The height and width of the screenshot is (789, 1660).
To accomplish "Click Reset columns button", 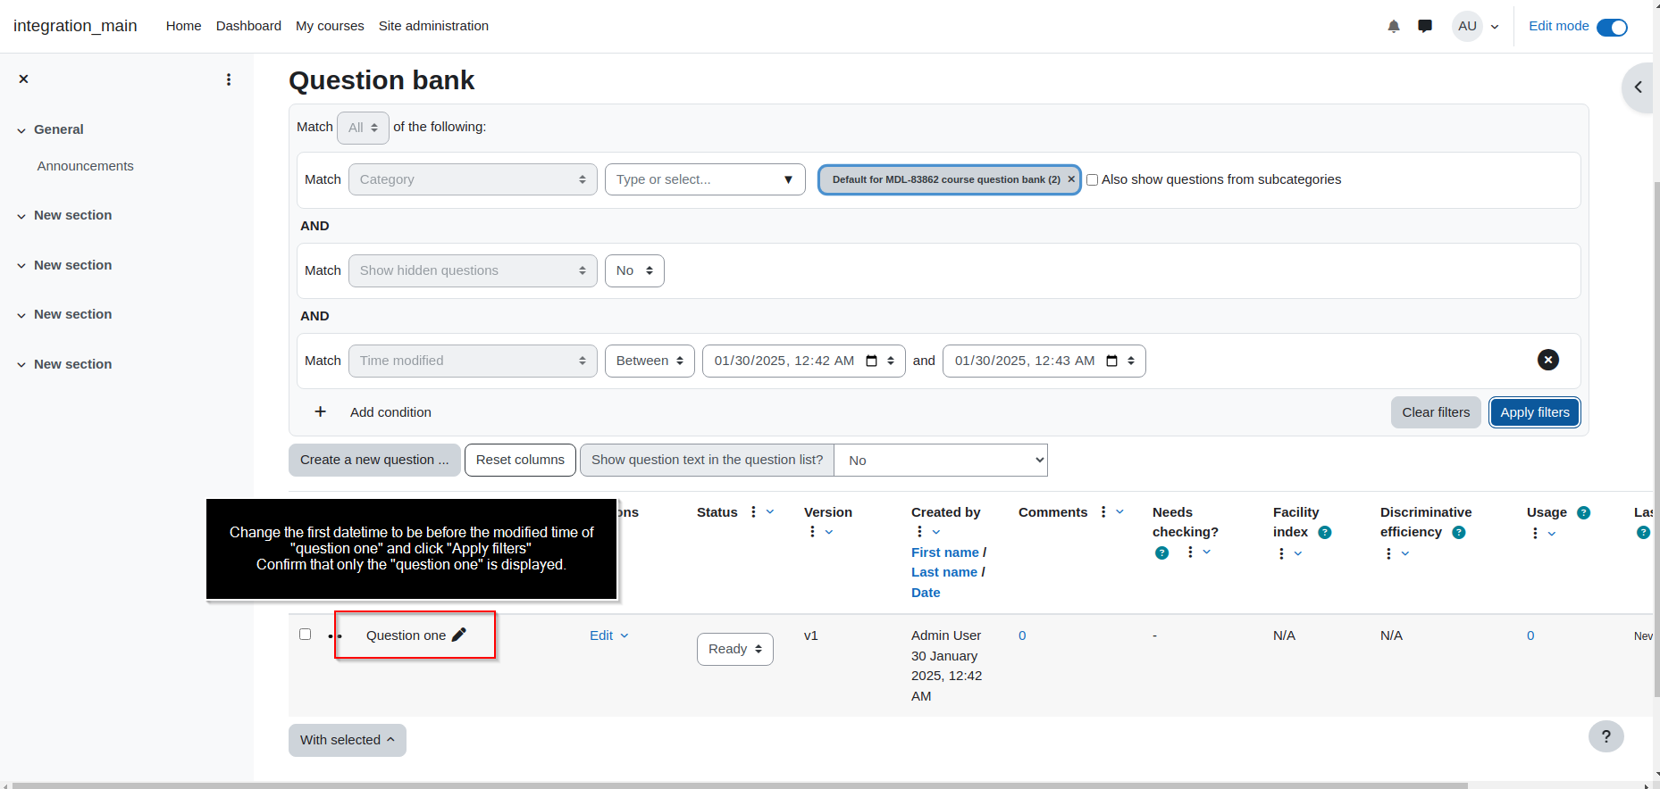I will pyautogui.click(x=520, y=460).
